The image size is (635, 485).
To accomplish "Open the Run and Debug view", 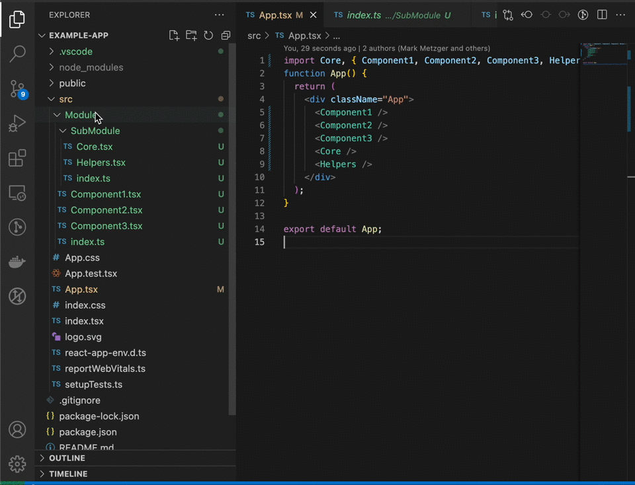I will click(17, 123).
